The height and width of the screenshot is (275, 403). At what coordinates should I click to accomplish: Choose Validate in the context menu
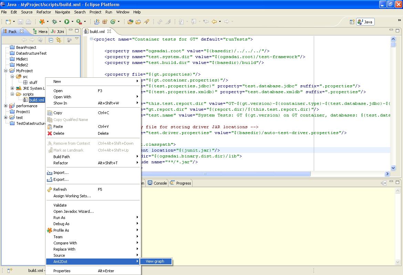click(60, 205)
